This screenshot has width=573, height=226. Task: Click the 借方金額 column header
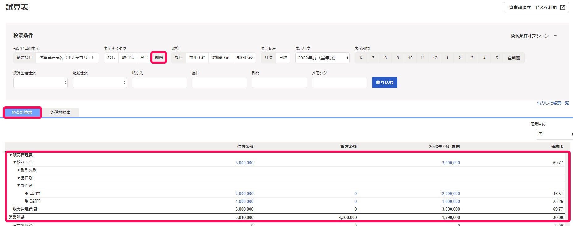click(245, 147)
